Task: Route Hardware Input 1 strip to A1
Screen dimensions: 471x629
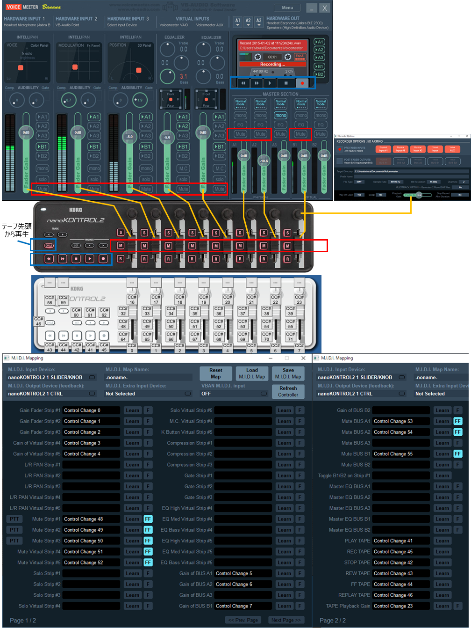Action: pos(43,117)
